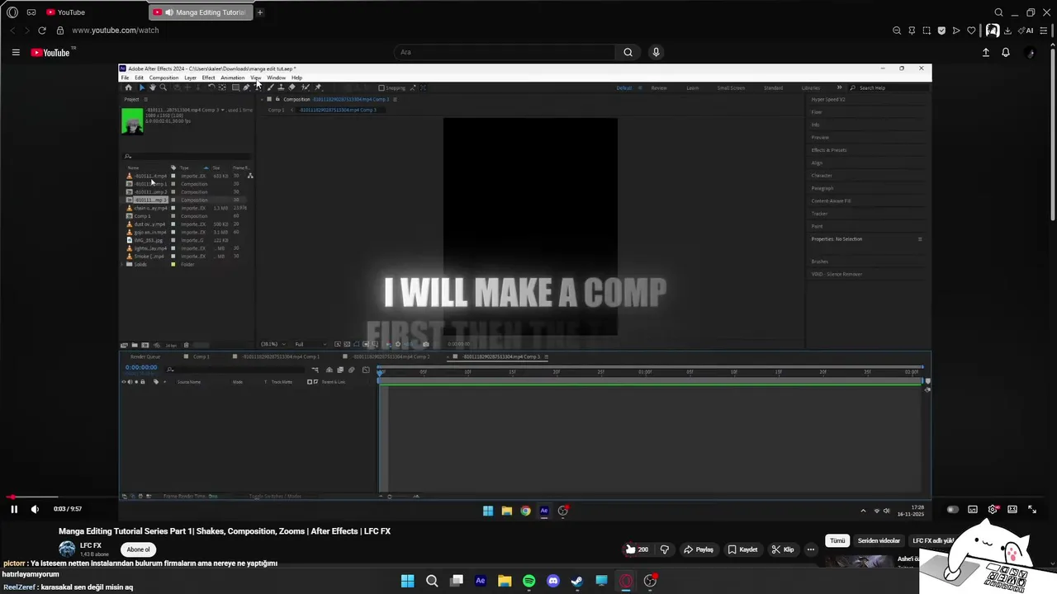Open Discord from the taskbar

click(553, 581)
